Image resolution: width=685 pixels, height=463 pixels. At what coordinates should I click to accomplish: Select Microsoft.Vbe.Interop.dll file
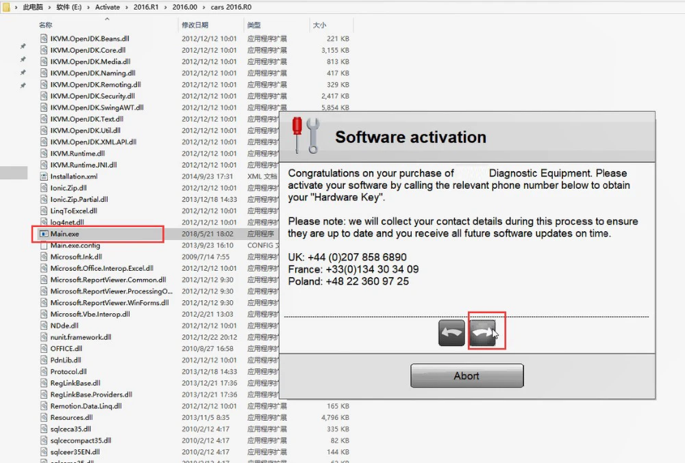(90, 315)
